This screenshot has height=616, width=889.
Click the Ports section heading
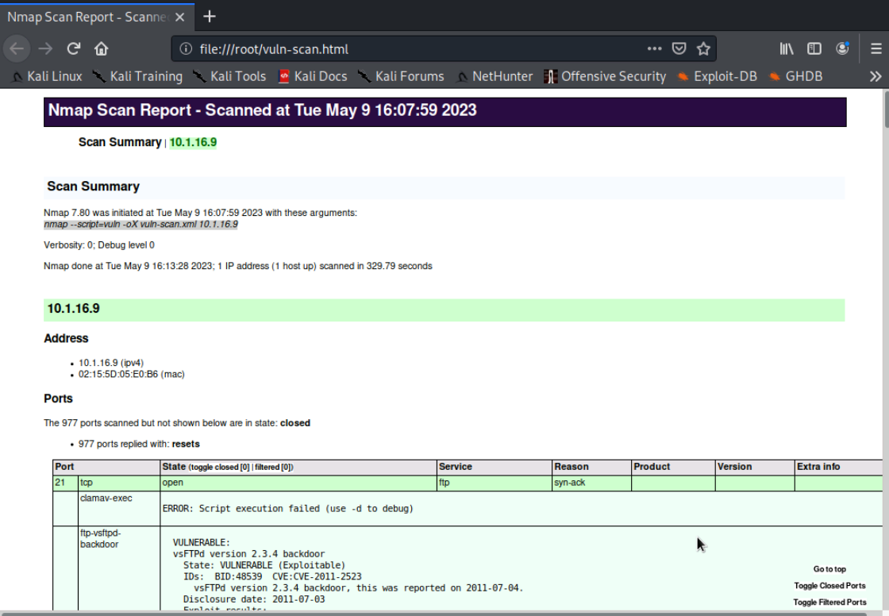58,398
